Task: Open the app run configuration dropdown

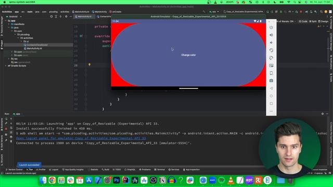Action: pyautogui.click(x=214, y=11)
